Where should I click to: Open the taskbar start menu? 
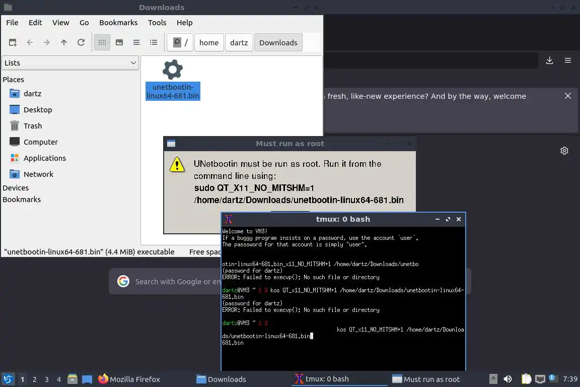click(8, 379)
